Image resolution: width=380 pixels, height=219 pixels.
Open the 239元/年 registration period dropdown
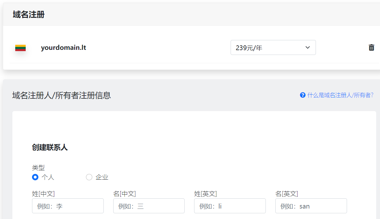tap(273, 48)
